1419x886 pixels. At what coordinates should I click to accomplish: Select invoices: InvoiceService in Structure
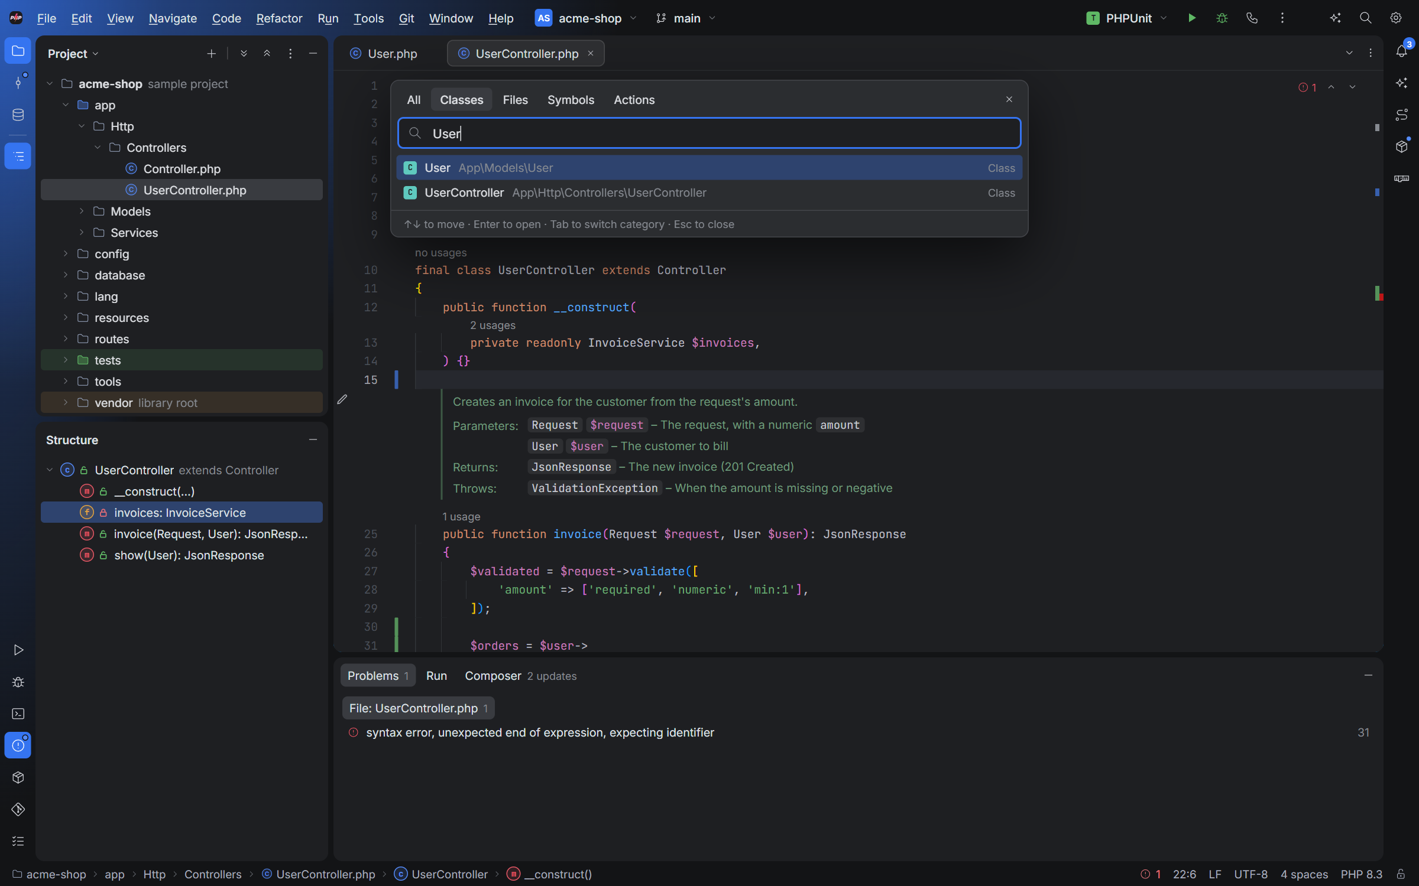tap(182, 512)
